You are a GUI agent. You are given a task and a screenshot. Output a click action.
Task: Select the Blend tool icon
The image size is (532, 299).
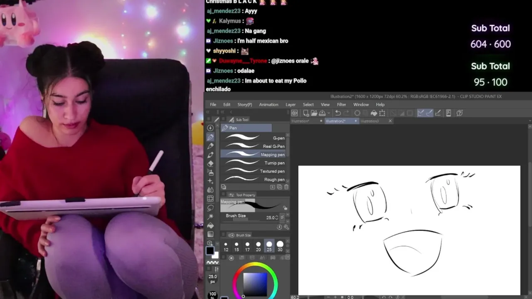tap(210, 190)
